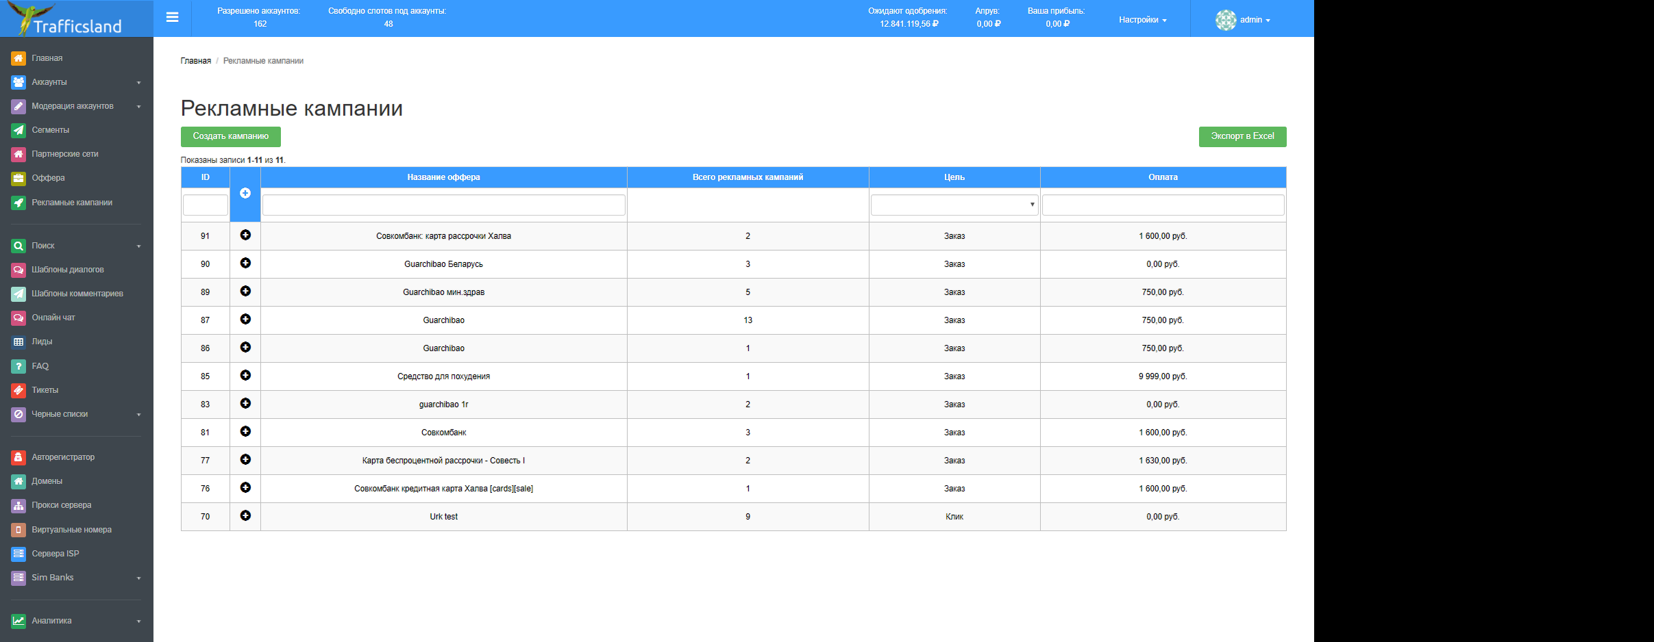Expand the Поиск sidebar submenu

coord(138,246)
